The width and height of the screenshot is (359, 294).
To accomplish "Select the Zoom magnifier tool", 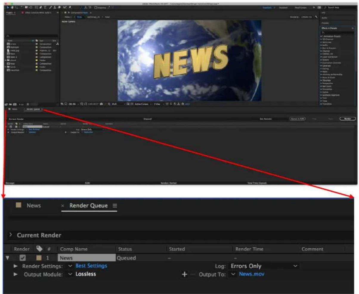I will point(17,7).
